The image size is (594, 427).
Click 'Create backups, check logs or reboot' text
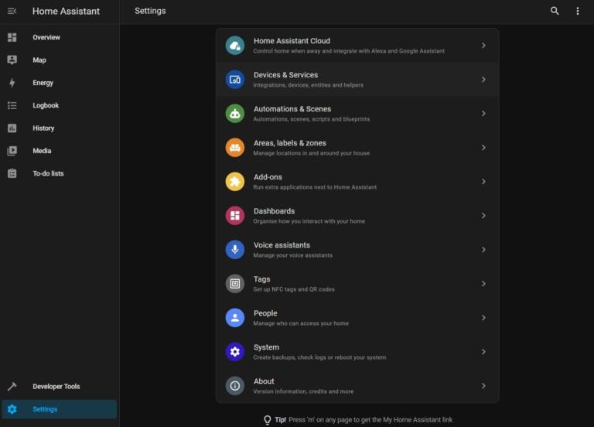[319, 357]
